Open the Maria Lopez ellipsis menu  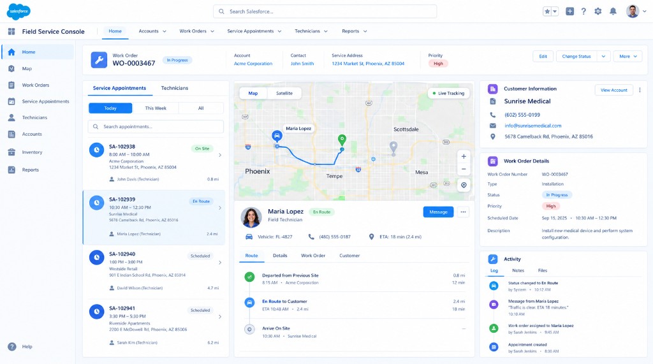(463, 212)
